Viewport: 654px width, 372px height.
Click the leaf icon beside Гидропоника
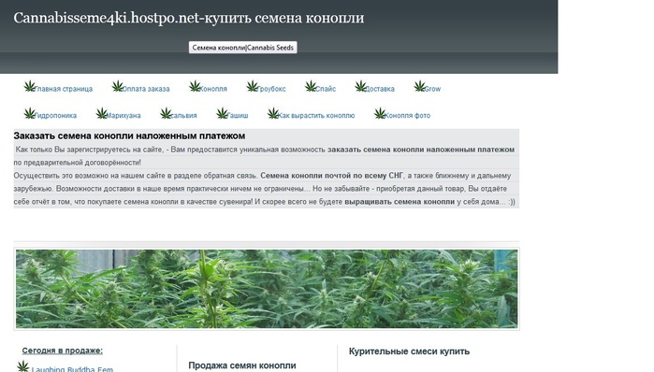(x=30, y=113)
